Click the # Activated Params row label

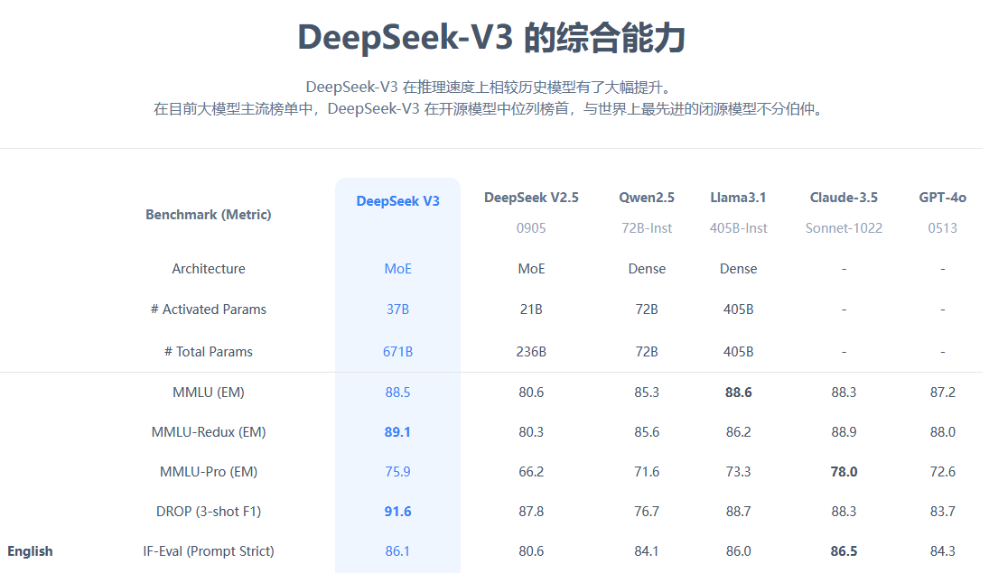(x=208, y=309)
